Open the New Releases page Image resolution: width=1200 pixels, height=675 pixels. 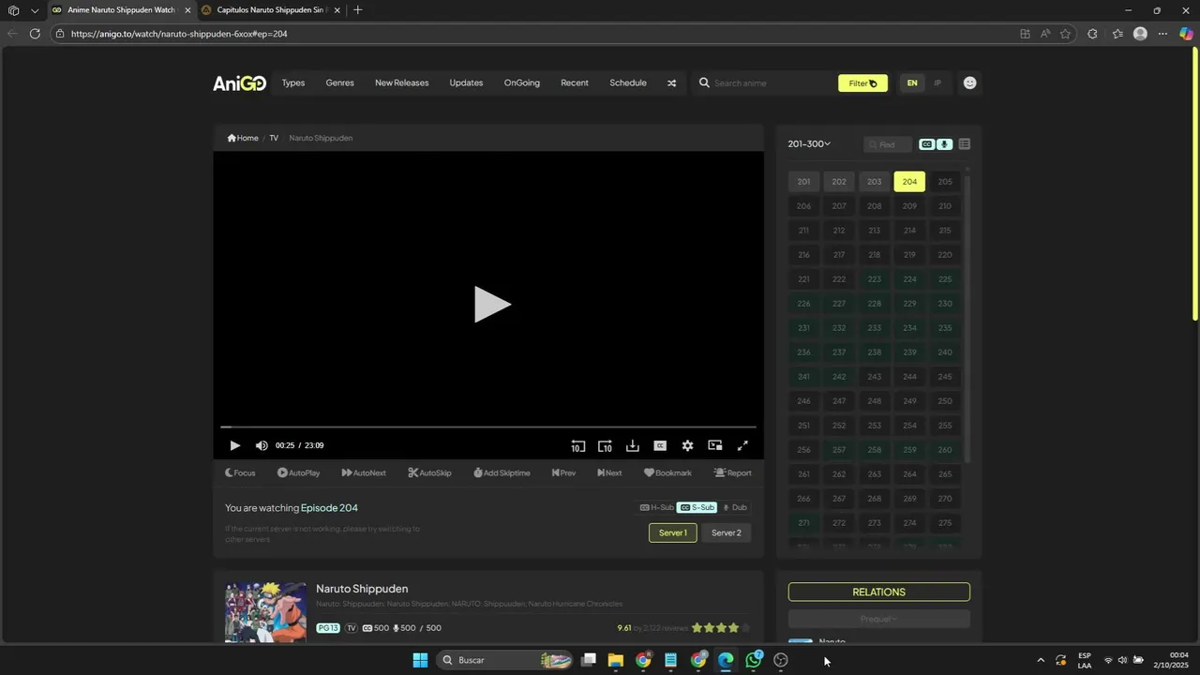tap(401, 83)
